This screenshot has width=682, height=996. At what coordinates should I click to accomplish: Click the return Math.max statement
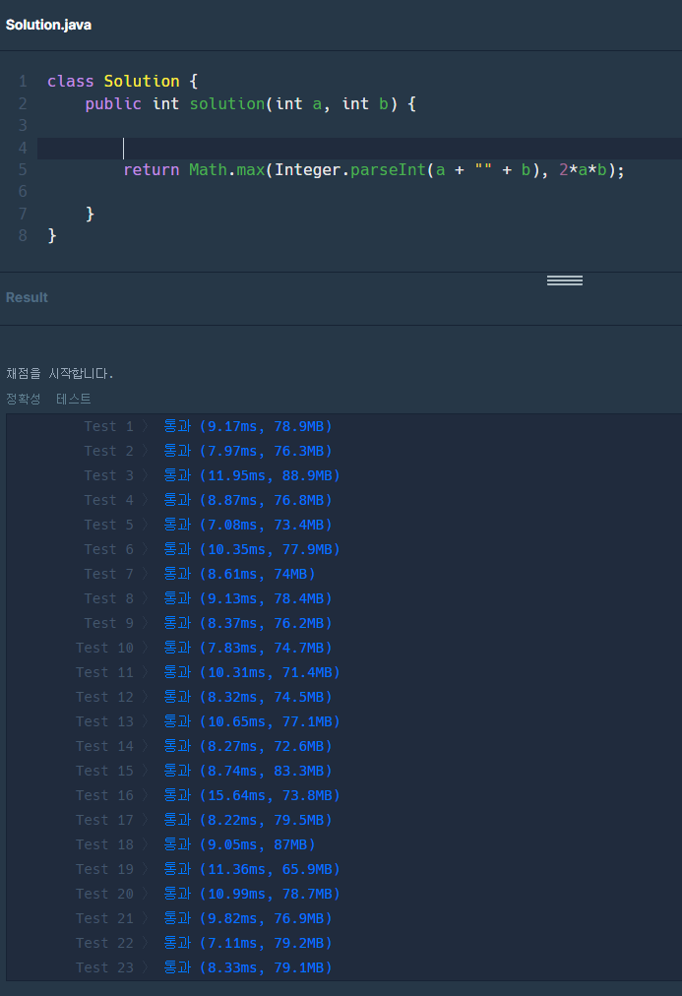[374, 170]
